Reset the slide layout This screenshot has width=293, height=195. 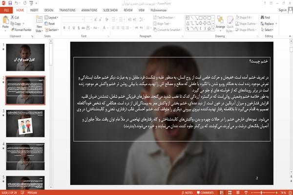(x=50, y=24)
